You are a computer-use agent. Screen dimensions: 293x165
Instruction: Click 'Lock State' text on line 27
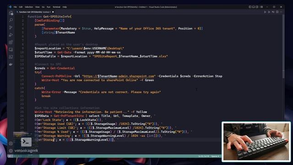pos(52,120)
